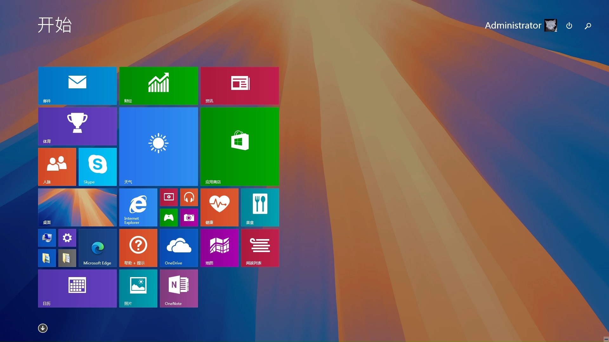Open the 资讯 News tile
The height and width of the screenshot is (342, 609).
(240, 86)
